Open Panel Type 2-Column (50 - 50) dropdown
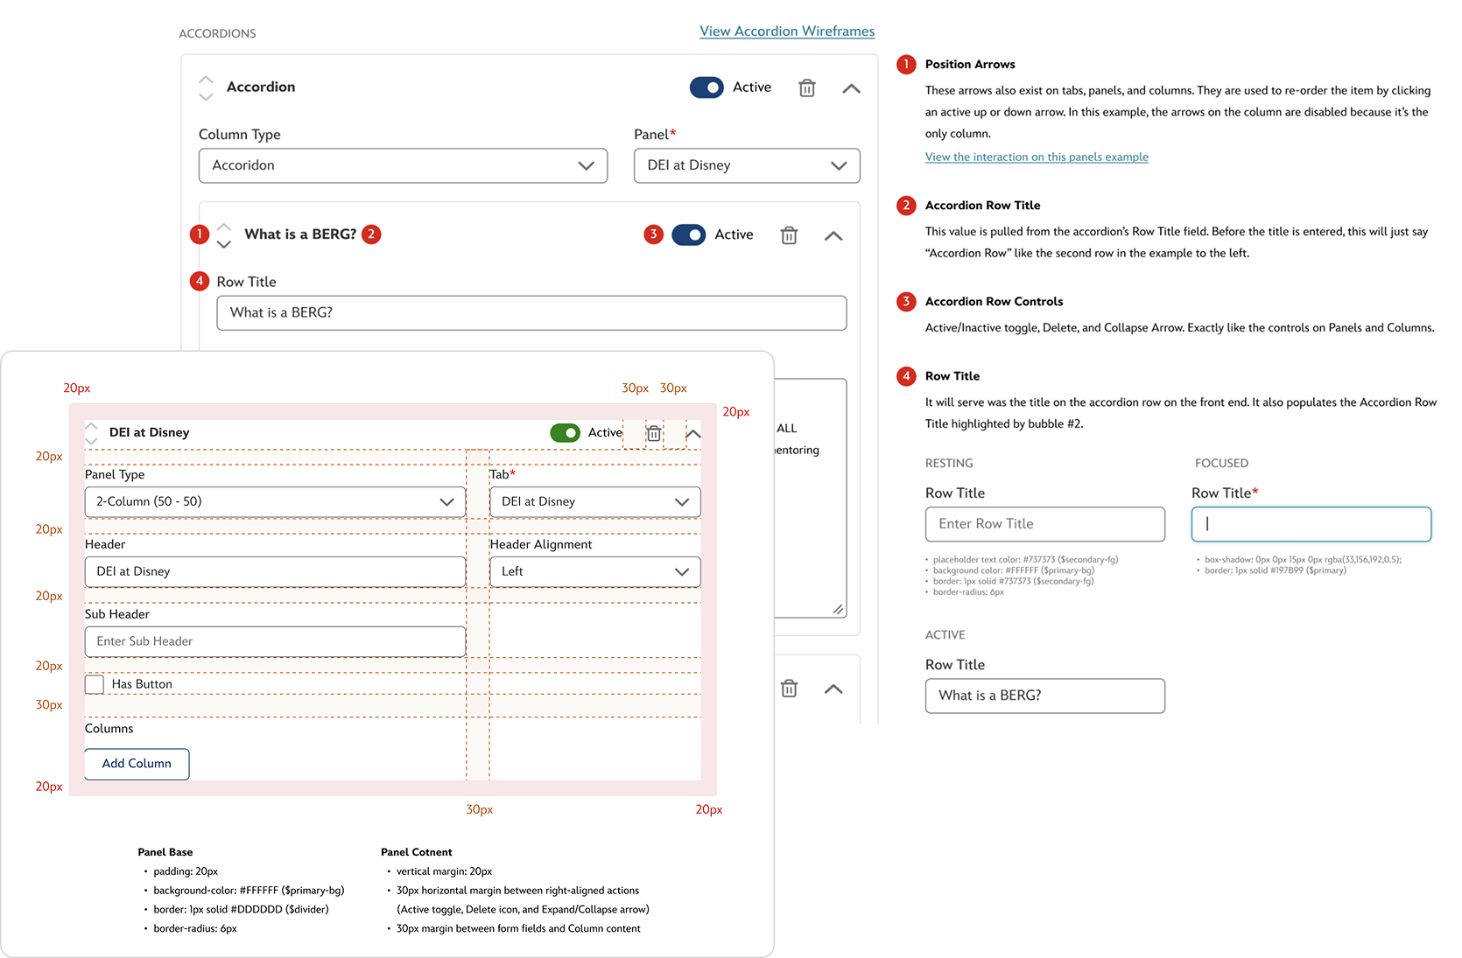This screenshot has width=1462, height=958. 275,502
